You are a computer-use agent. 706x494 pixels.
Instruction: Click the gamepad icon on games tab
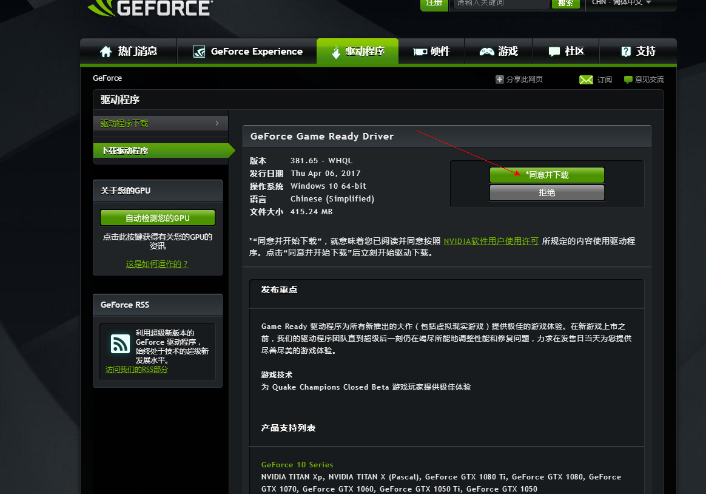[x=486, y=52]
